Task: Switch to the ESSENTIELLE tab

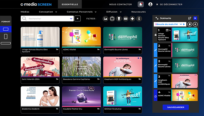Action: 70,4
